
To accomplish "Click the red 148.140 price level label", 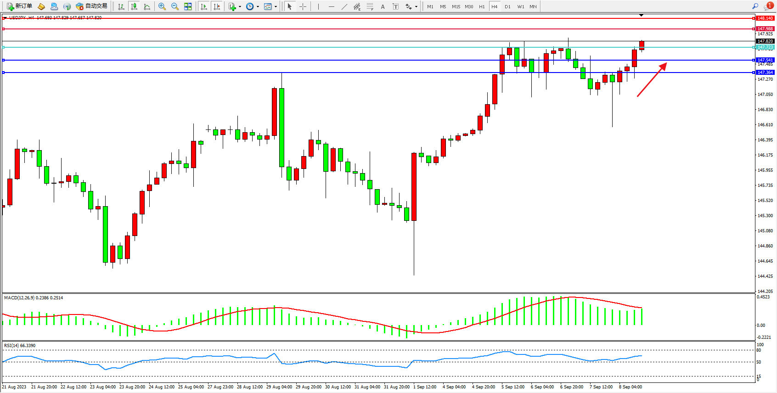I will point(765,18).
